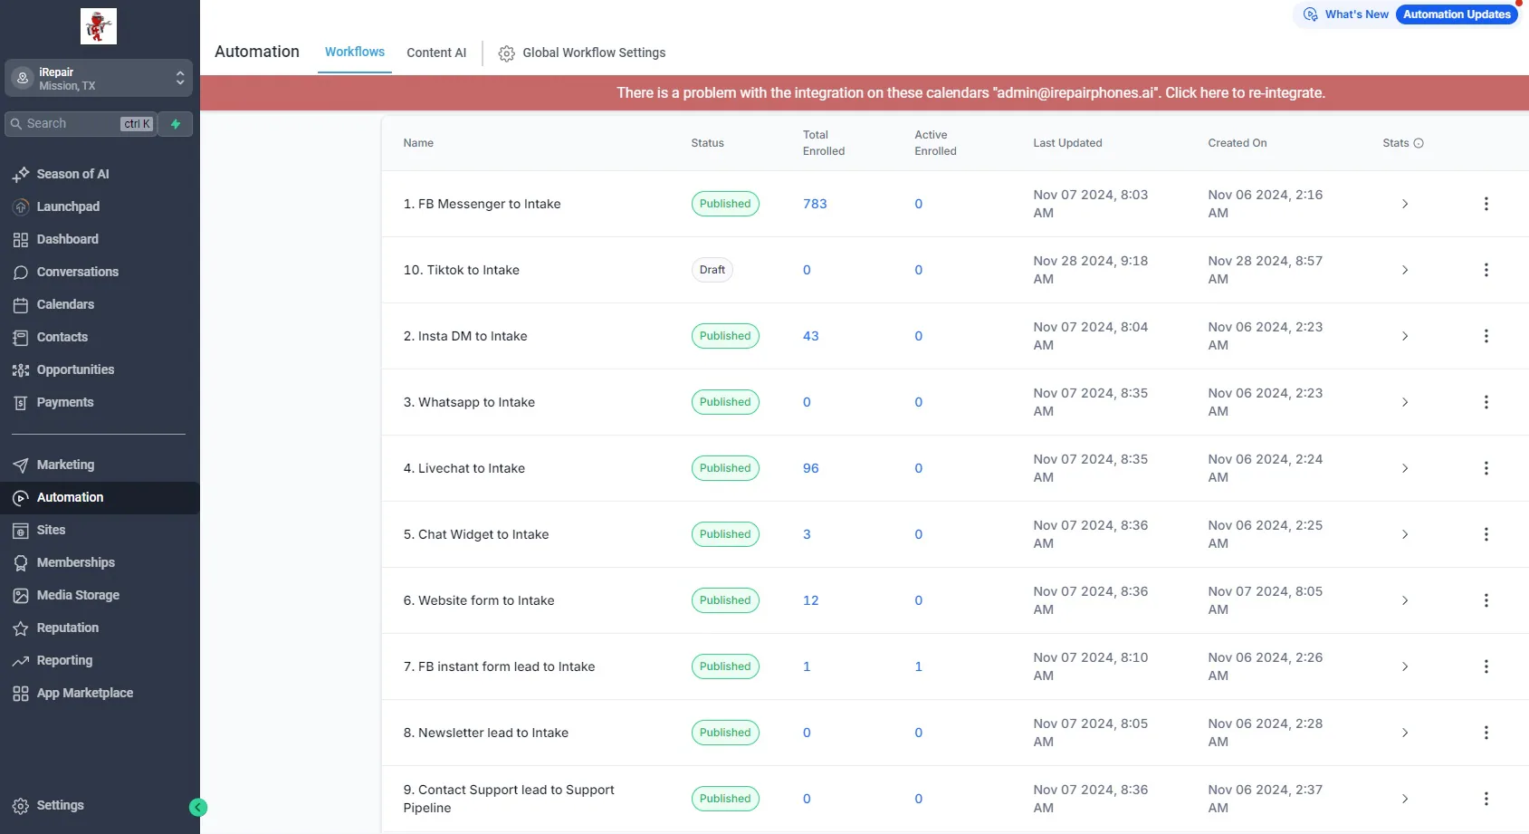This screenshot has height=834, width=1529.
Task: Click the green lightning quick actions button
Action: click(176, 124)
